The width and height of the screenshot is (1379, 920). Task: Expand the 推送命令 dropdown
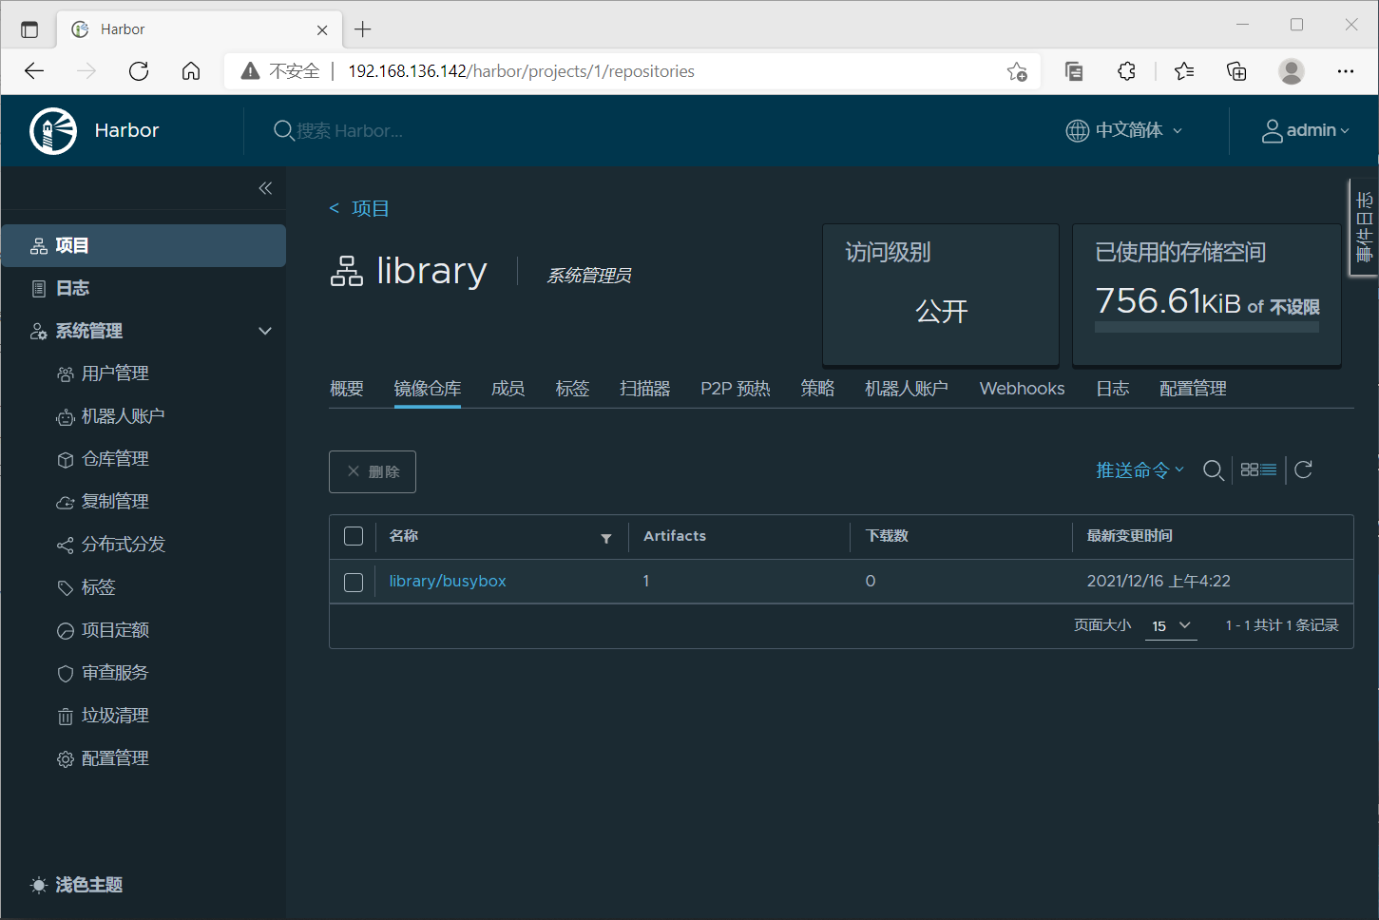coord(1140,470)
